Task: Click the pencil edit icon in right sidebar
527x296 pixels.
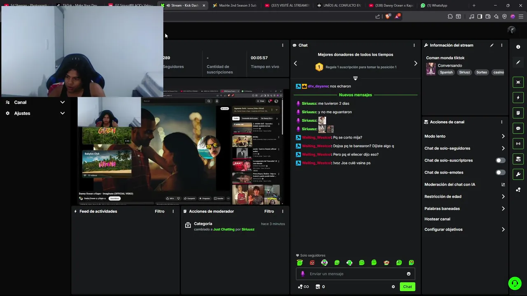Action: pos(518,62)
